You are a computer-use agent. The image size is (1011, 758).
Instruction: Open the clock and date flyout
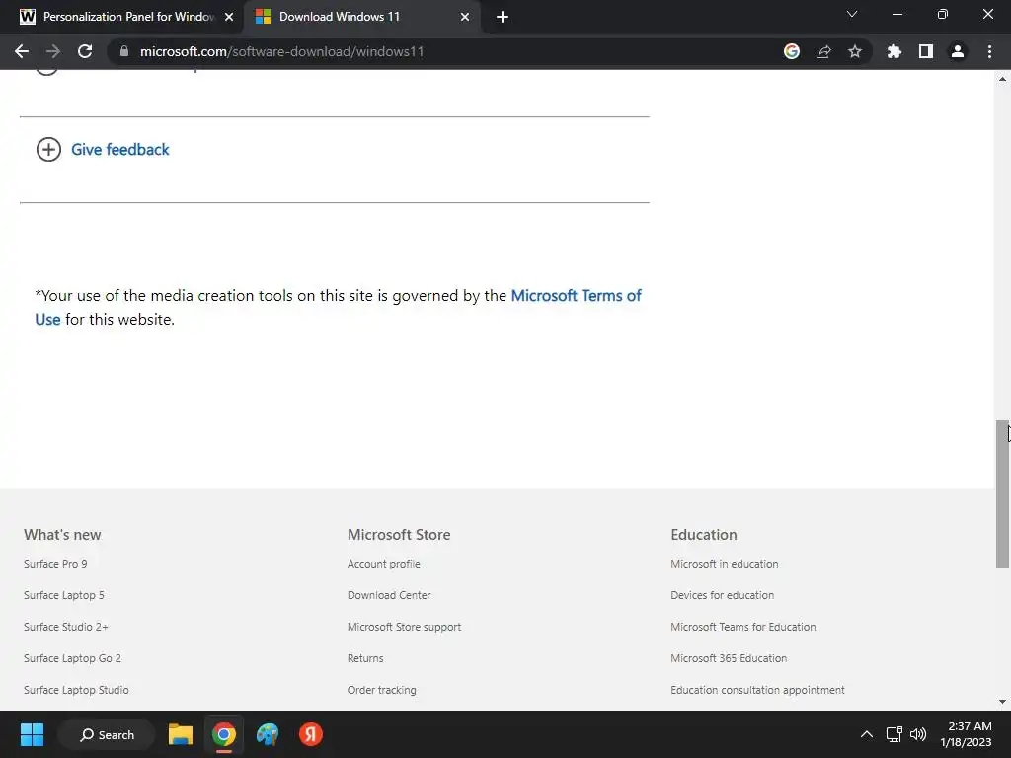click(966, 734)
